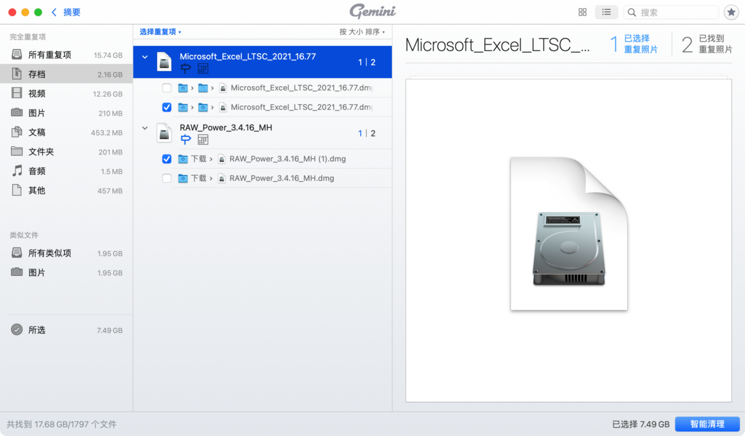Click the signpost icon under Microsoft_Excel group
This screenshot has width=745, height=436.
click(186, 68)
